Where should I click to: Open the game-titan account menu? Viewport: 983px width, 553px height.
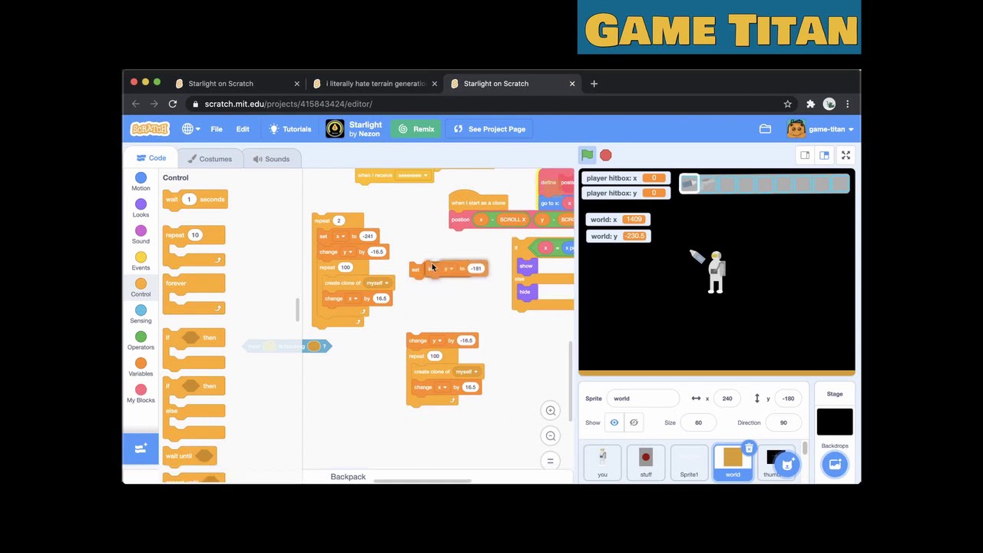click(x=820, y=129)
